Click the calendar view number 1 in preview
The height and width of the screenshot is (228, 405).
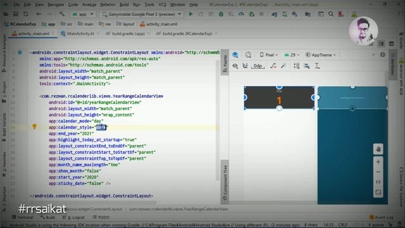[x=279, y=100]
